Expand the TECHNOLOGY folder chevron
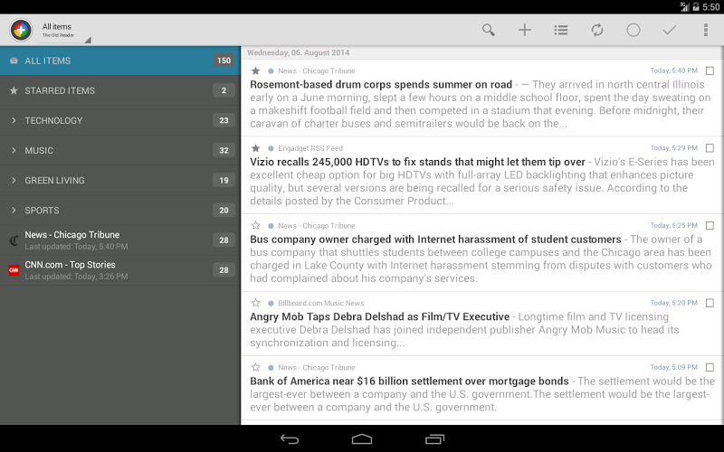Image resolution: width=724 pixels, height=452 pixels. 14,120
